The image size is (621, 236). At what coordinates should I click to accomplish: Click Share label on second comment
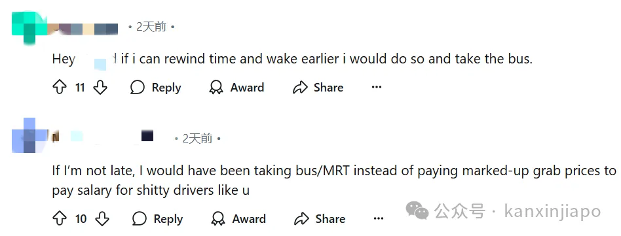(330, 218)
